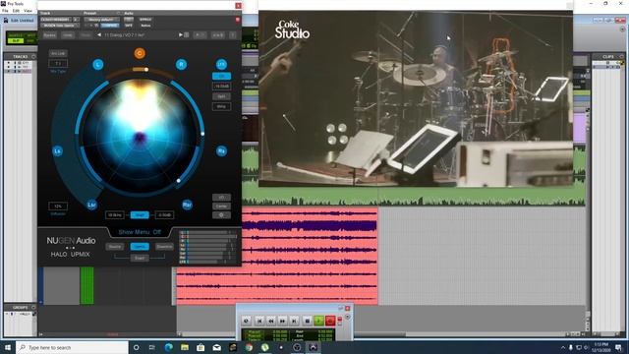Image resolution: width=629 pixels, height=354 pixels.
Task: Click the Undo button in Halo toolbar
Action: [68, 35]
